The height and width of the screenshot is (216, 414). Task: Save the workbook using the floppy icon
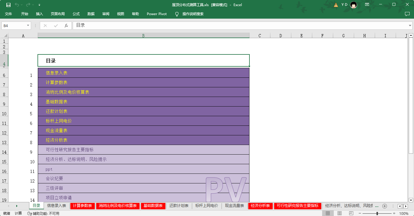click(x=8, y=5)
